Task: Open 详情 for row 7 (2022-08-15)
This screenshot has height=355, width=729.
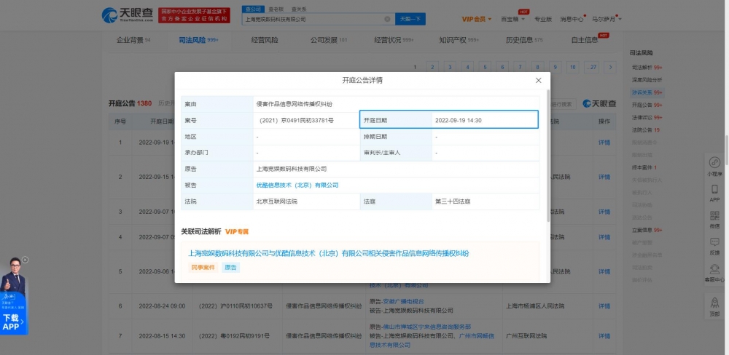Action: click(604, 336)
